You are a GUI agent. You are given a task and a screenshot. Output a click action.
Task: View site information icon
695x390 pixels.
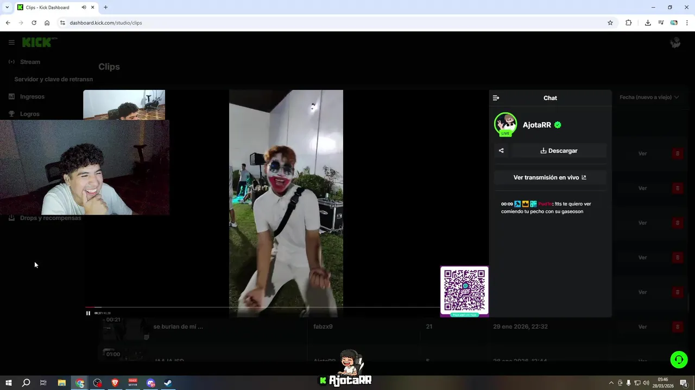pyautogui.click(x=62, y=23)
